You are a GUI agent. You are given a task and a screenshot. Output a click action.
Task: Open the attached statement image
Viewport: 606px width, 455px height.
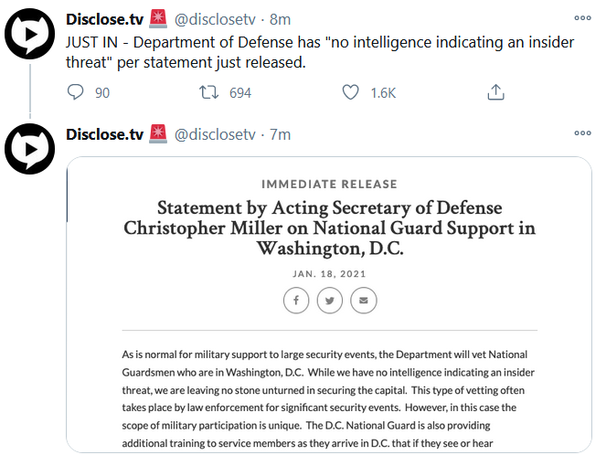tap(329, 304)
